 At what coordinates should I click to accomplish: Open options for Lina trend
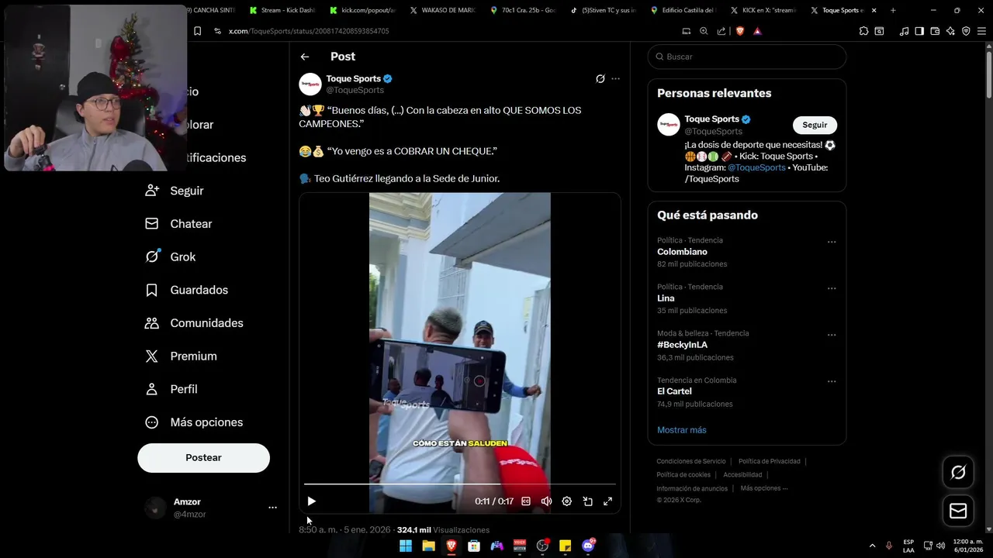[x=832, y=288]
